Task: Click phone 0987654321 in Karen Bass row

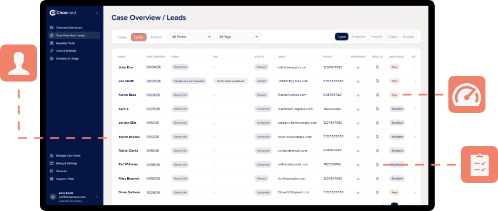Action: (x=333, y=95)
